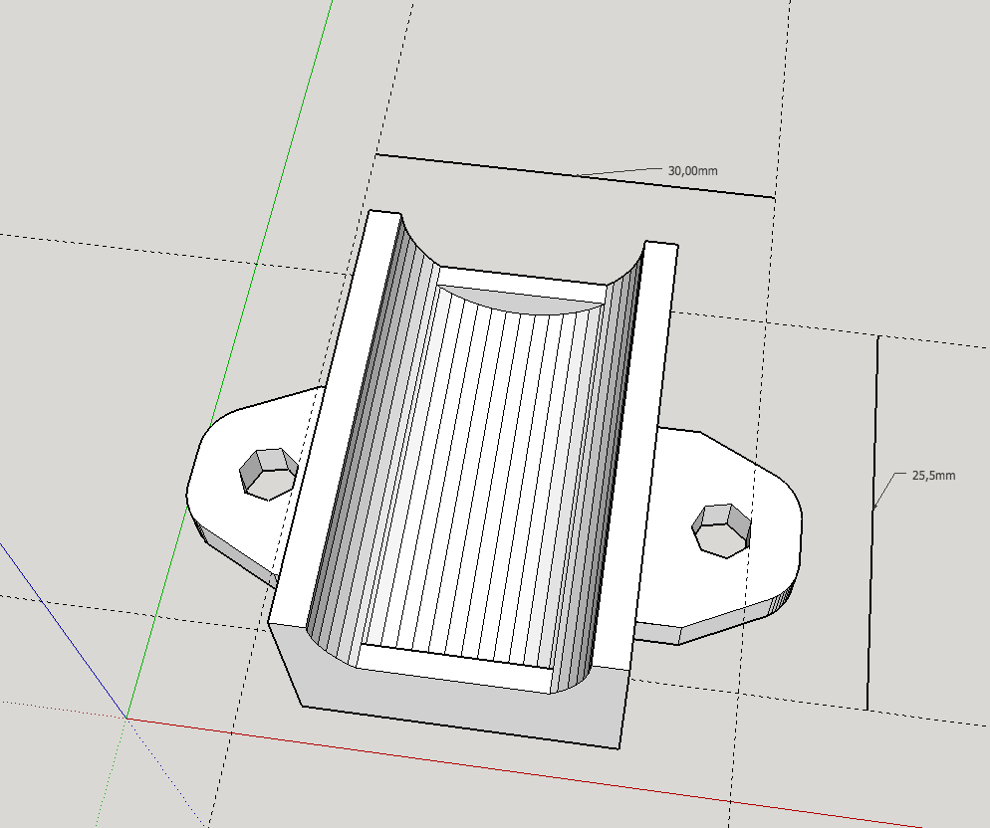Click the left hexagonal mounting hole
Screen dimensions: 990x828
269,474
